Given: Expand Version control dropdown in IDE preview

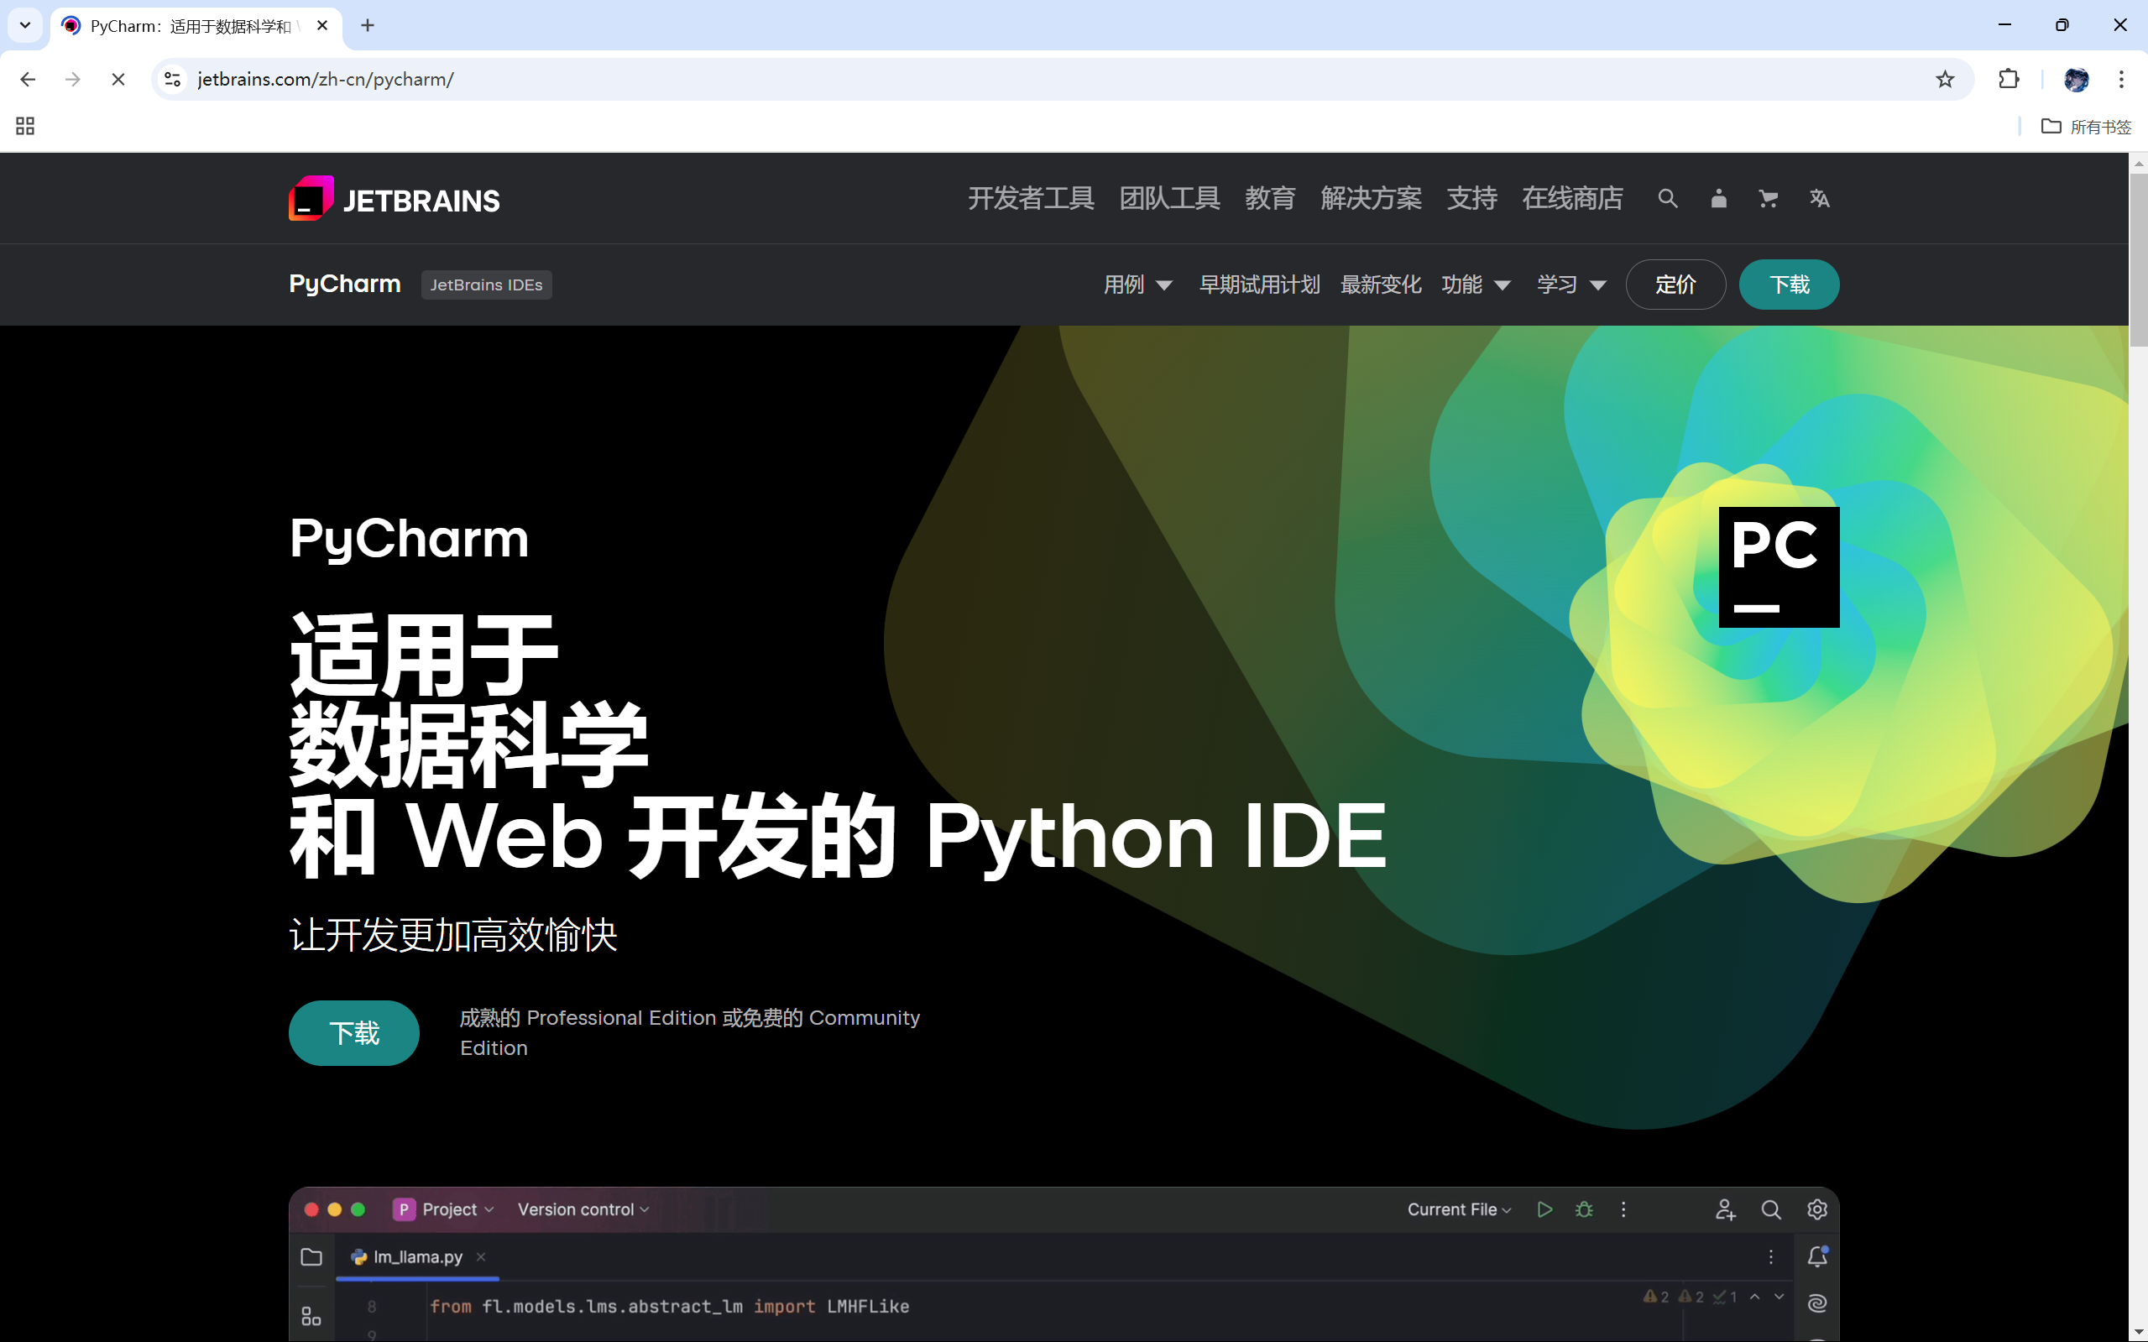Looking at the screenshot, I should [x=583, y=1209].
